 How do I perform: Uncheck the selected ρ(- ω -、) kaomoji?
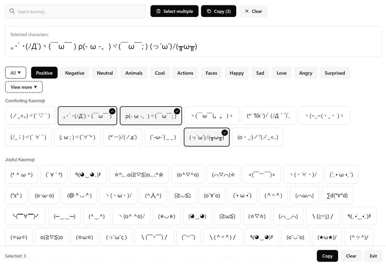click(177, 111)
